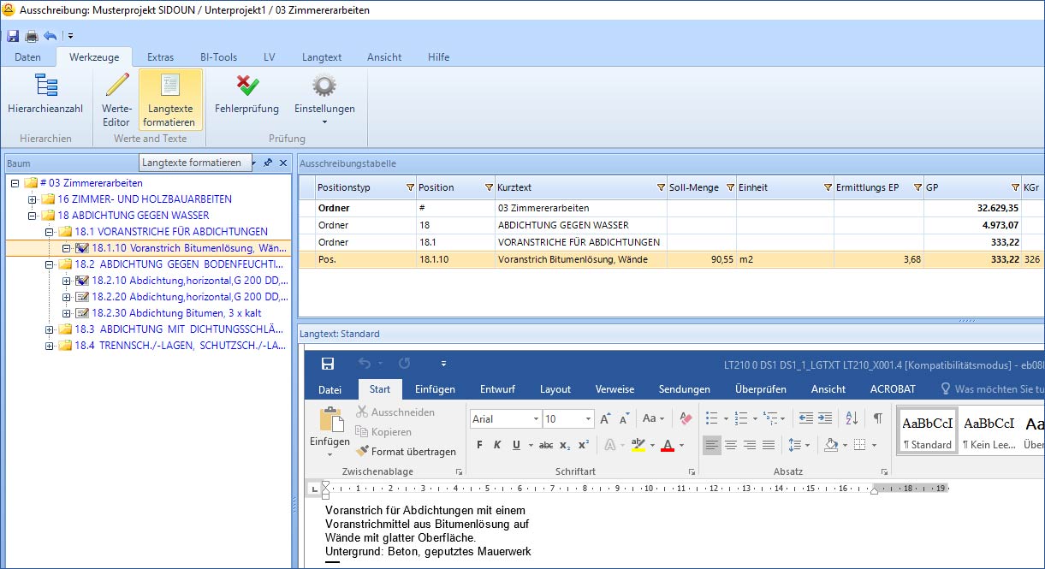Switch to the BI-Tools ribbon tab
The width and height of the screenshot is (1045, 569).
tap(218, 57)
